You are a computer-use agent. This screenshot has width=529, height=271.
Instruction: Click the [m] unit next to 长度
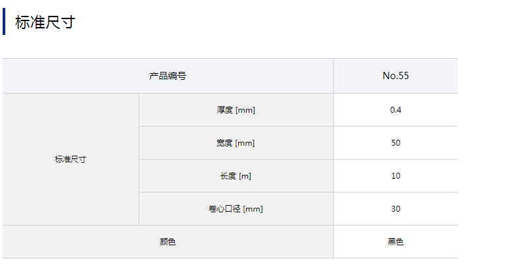point(245,176)
